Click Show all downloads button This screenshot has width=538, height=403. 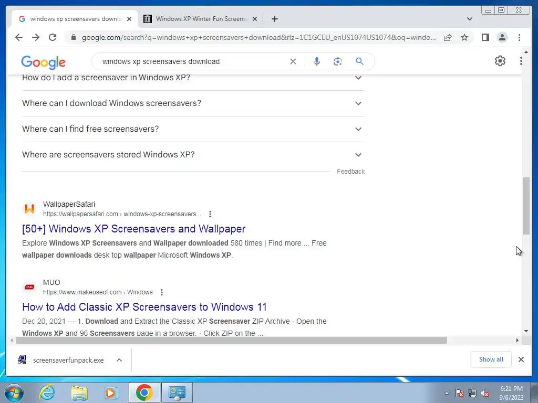click(x=491, y=359)
